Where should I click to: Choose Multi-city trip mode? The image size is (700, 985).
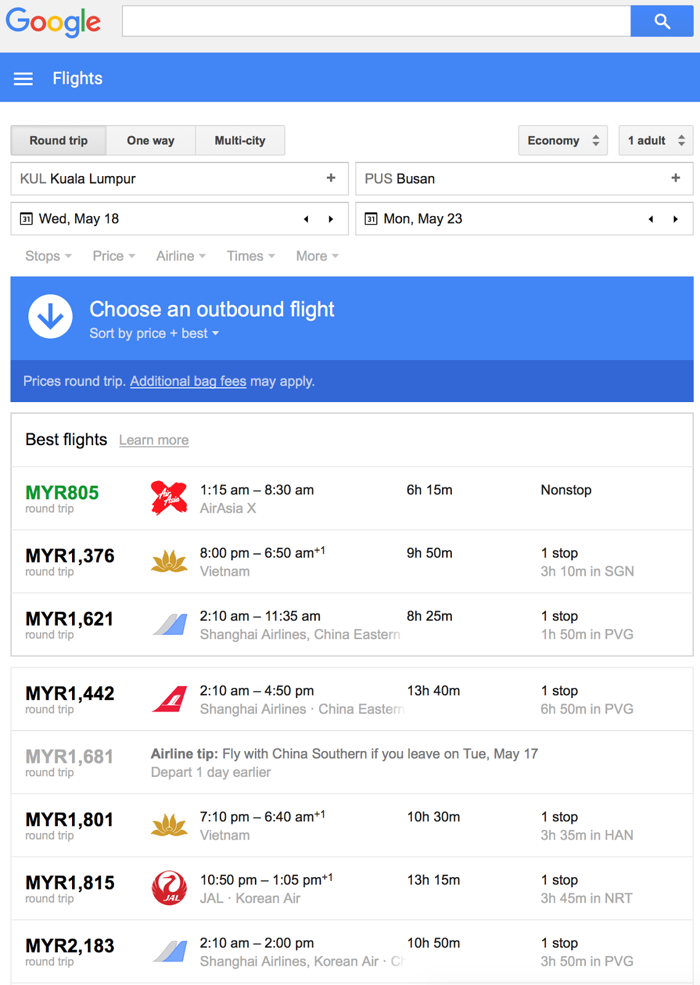coord(239,140)
